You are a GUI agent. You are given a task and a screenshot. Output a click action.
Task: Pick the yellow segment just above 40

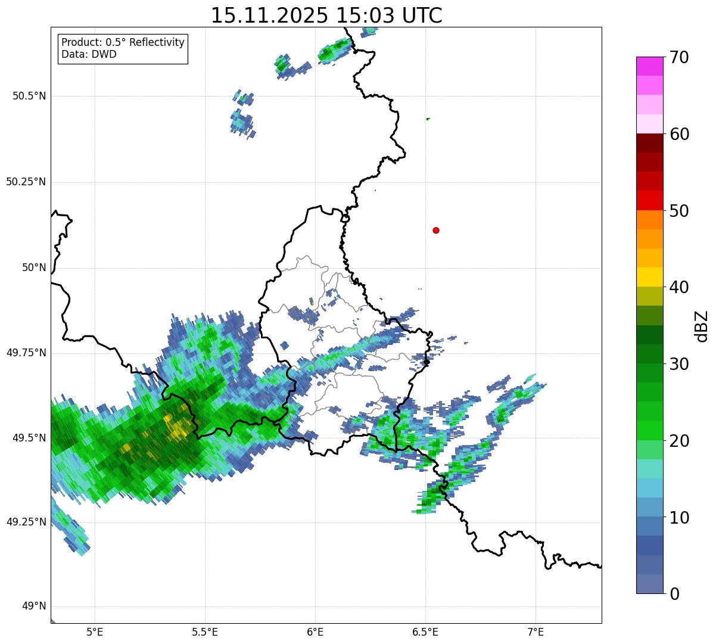(650, 277)
